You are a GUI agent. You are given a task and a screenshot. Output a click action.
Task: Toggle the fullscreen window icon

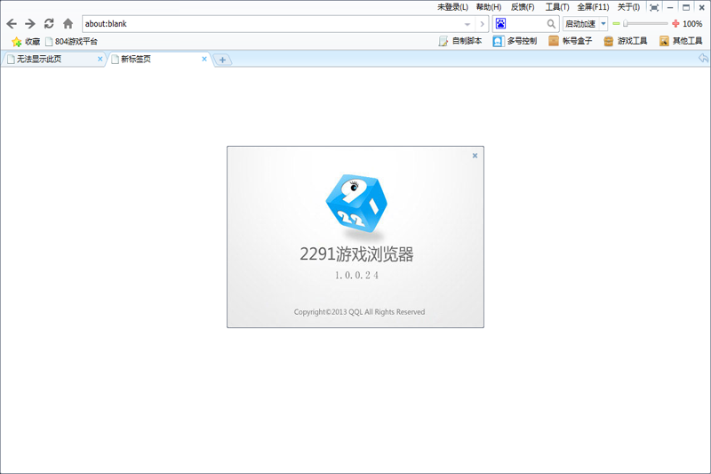coord(654,7)
